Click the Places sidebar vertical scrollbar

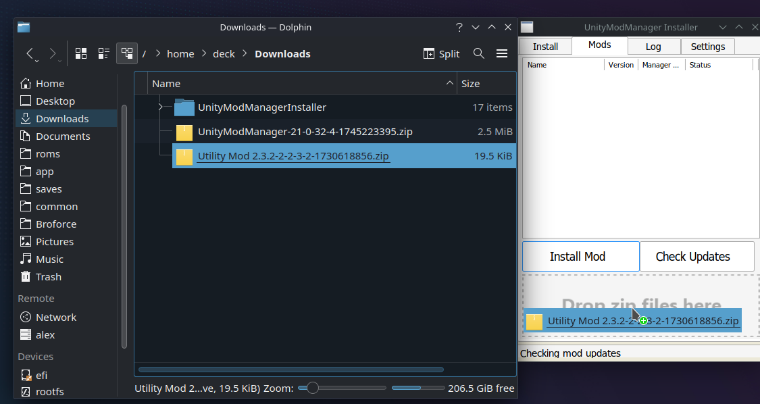tap(124, 226)
